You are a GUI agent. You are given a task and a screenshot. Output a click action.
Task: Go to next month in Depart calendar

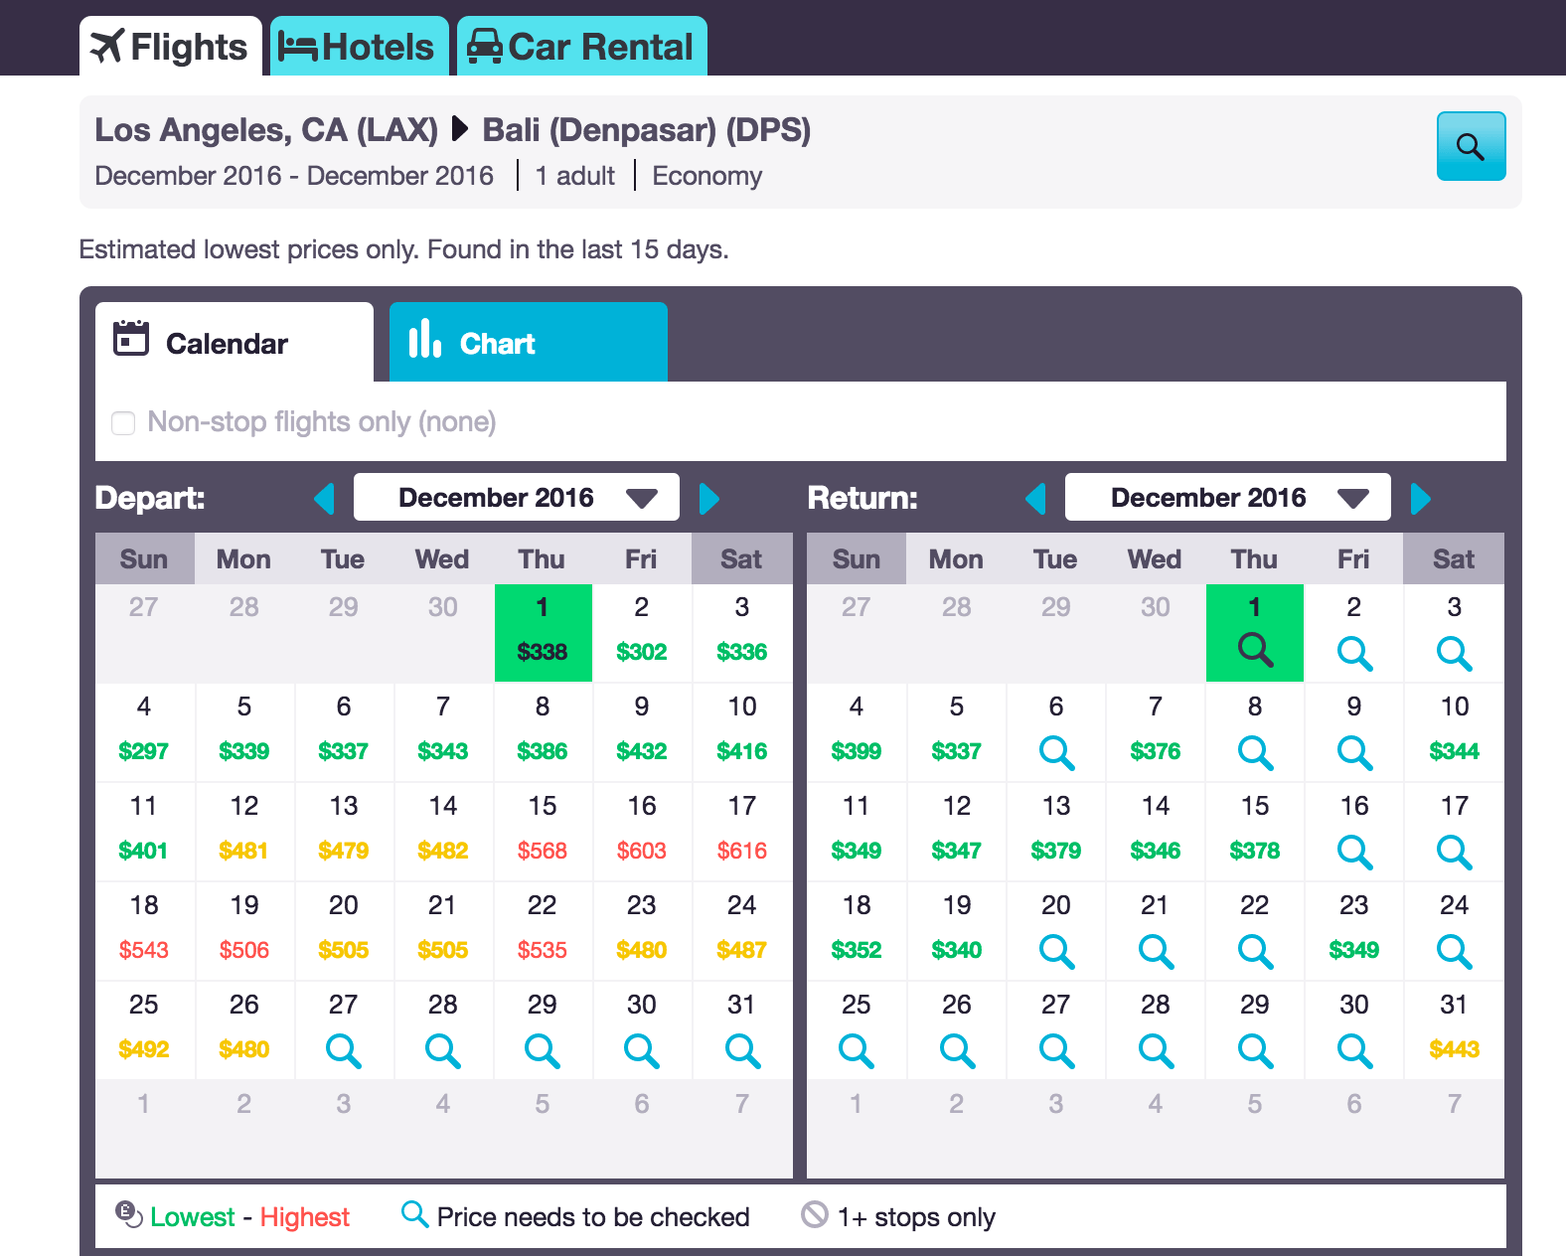pyautogui.click(x=708, y=498)
